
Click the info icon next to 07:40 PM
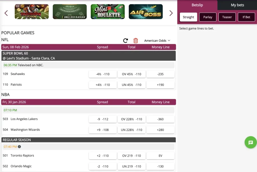[20, 146]
